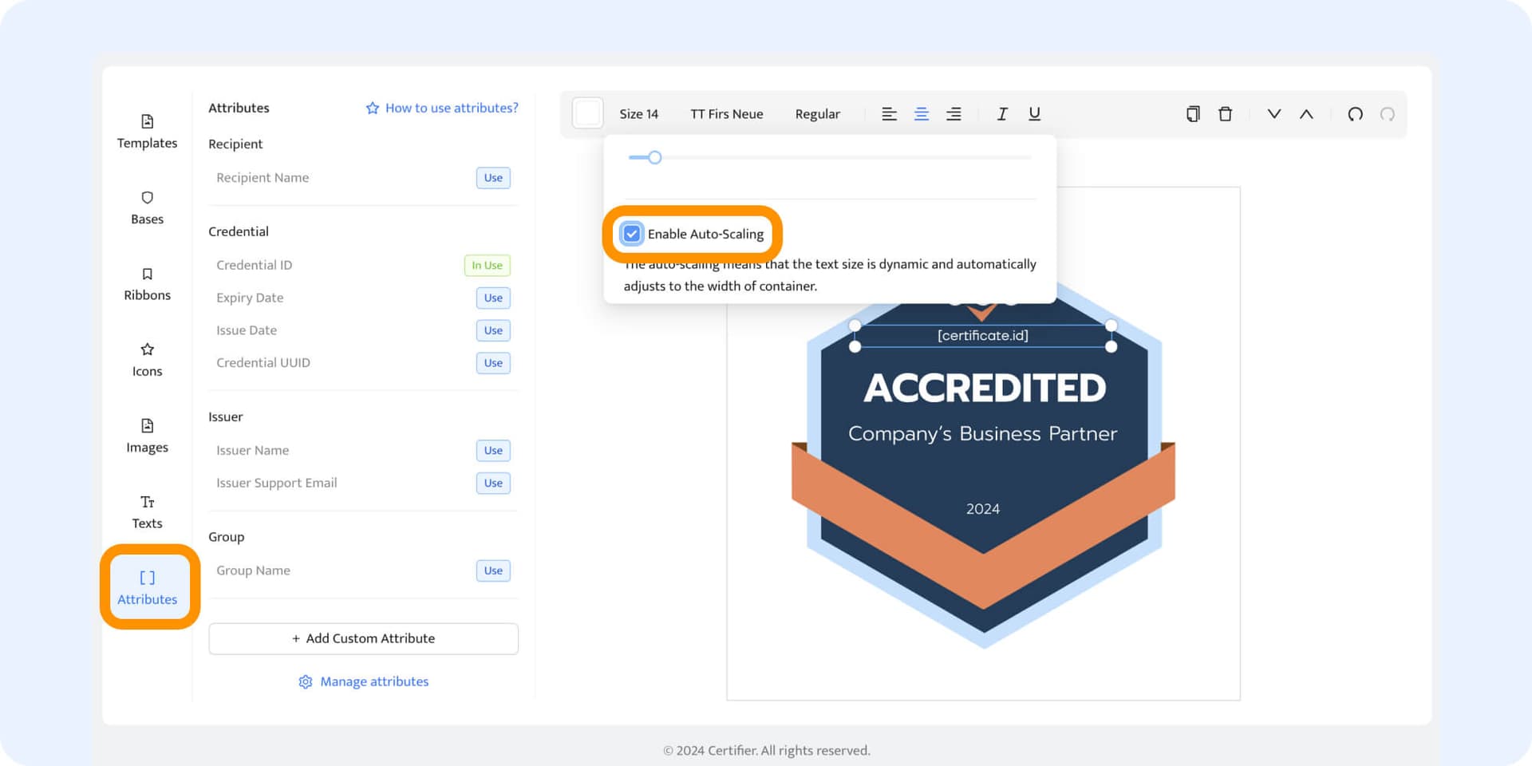Switch to the Texts panel
Screen dimensions: 1532x766
(147, 511)
